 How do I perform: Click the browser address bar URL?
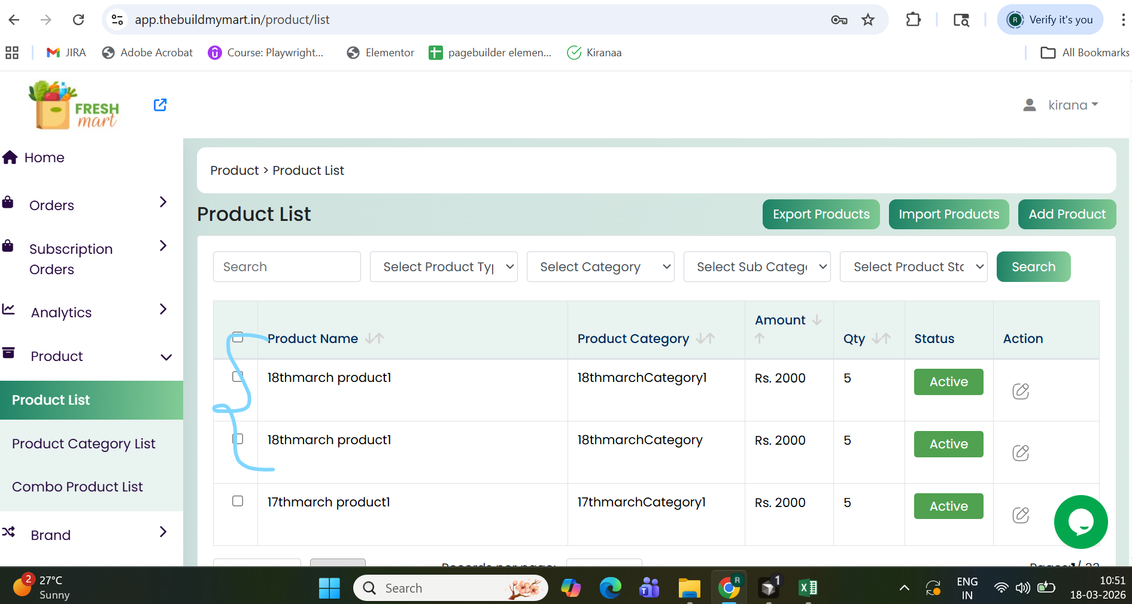[232, 20]
